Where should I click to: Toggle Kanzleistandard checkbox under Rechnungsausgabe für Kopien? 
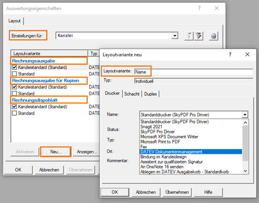click(x=14, y=87)
